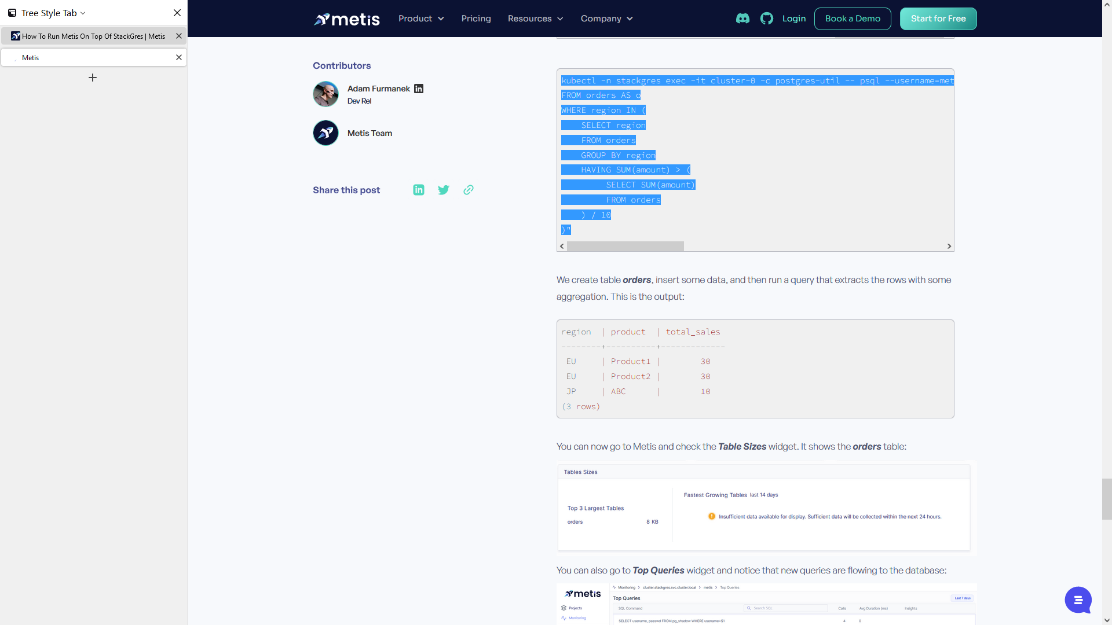Viewport: 1112px width, 625px height.
Task: Open Adam Furmanek's LinkedIn icon
Action: (419, 89)
